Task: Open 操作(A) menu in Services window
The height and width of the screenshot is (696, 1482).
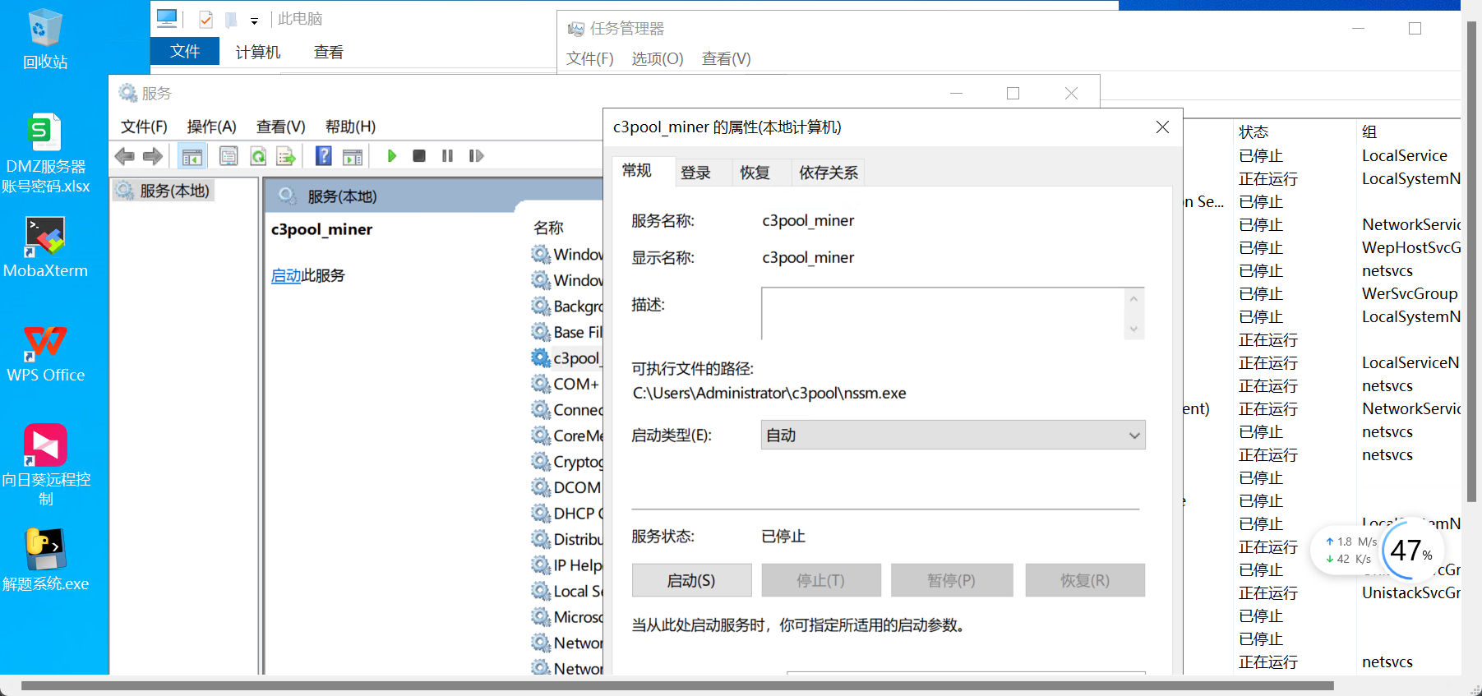Action: [x=211, y=127]
